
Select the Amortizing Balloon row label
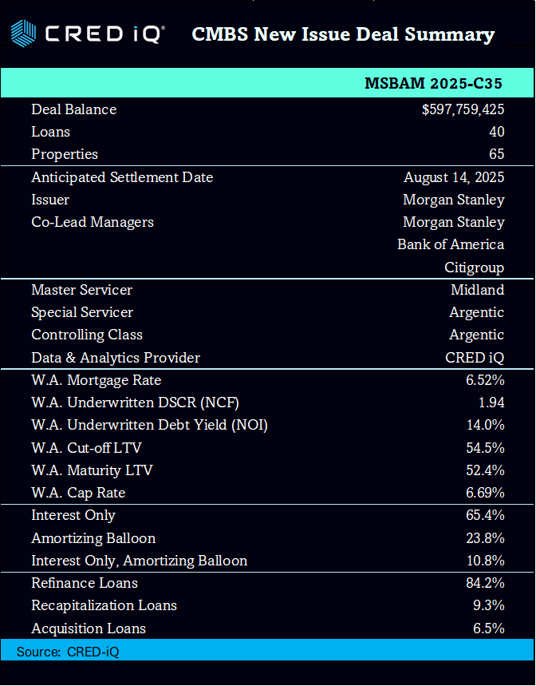[93, 538]
